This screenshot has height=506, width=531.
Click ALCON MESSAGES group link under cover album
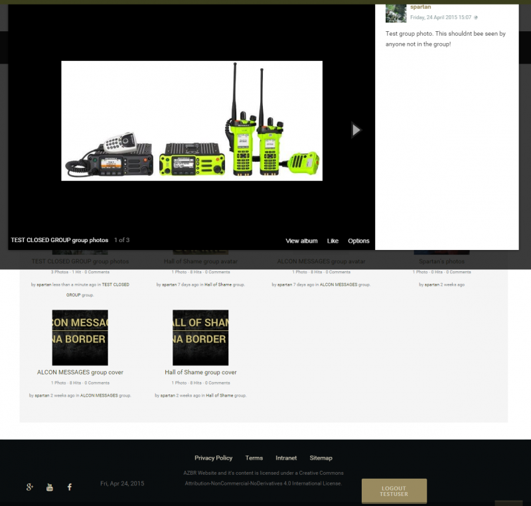pos(99,395)
